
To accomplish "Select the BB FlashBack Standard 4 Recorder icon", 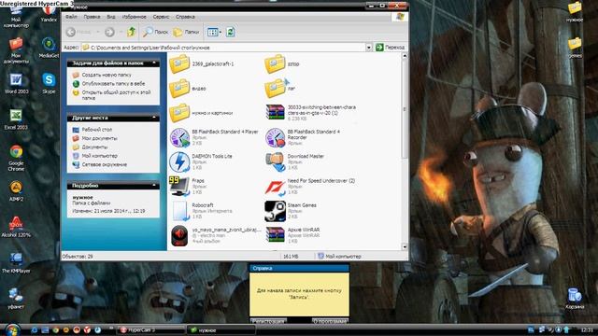I will click(275, 137).
